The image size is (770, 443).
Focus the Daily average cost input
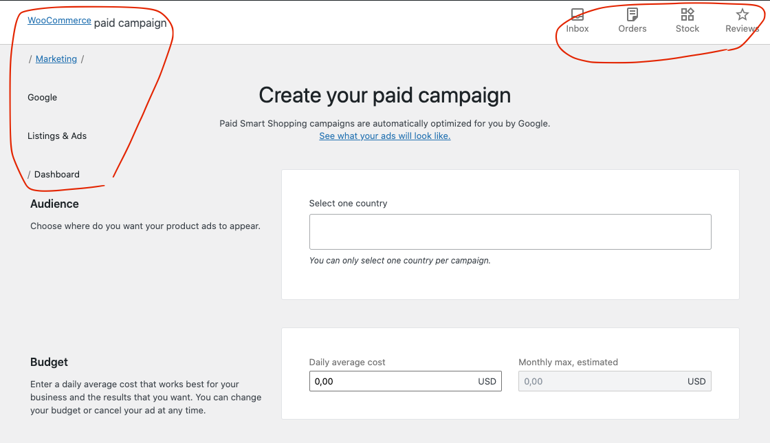(x=406, y=381)
